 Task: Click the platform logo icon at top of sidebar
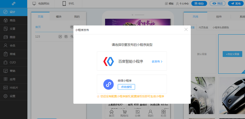point(14,4)
